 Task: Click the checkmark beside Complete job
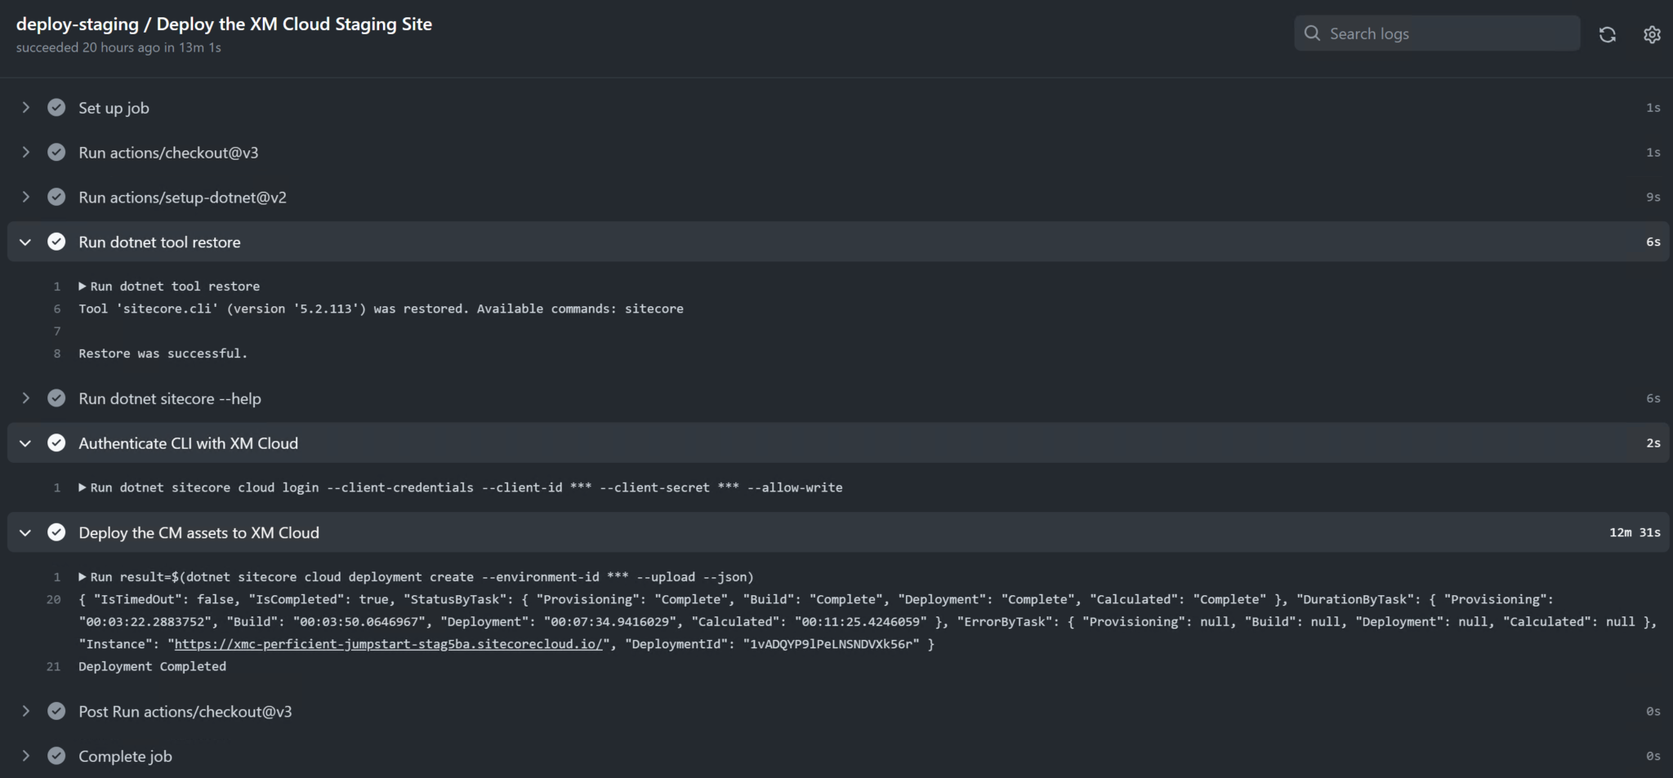[56, 756]
